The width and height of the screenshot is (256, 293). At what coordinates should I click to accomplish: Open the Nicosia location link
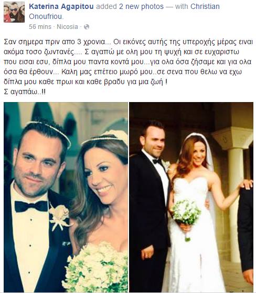[67, 27]
